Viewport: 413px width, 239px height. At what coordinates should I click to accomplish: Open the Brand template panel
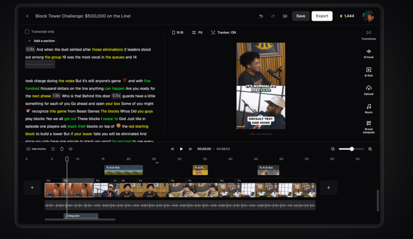coord(368,127)
